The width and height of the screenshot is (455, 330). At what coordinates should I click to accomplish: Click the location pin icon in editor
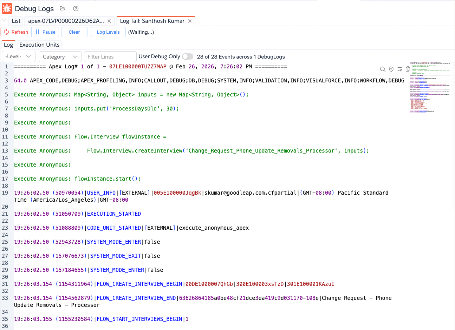(x=391, y=69)
